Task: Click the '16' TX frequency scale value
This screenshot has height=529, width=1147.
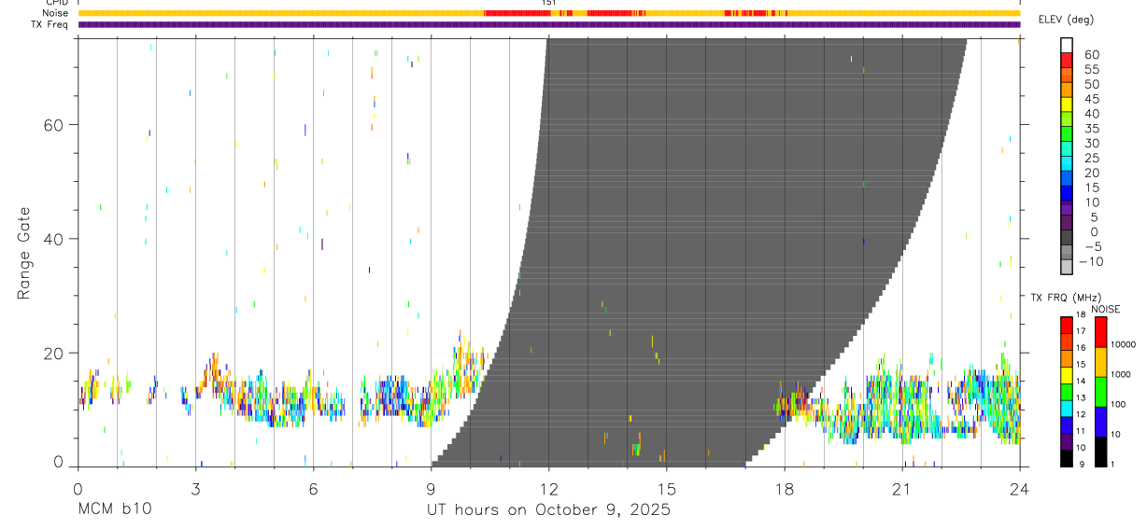Action: pos(1081,348)
